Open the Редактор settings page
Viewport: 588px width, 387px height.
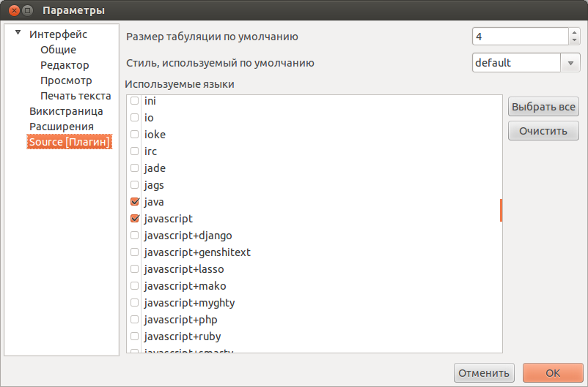coord(65,65)
